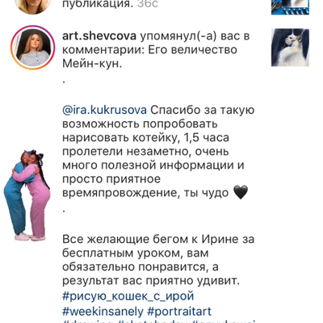Tap the line 'результат вас приятно удивит'
This screenshot has height=323, width=323.
[151, 281]
